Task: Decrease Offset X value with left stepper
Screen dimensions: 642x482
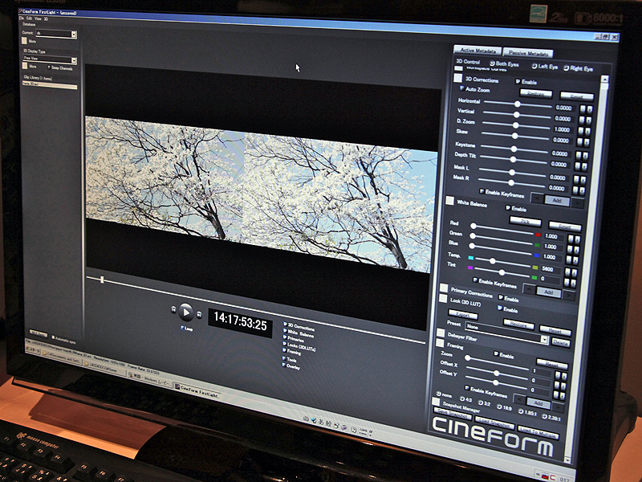Action: (556, 385)
